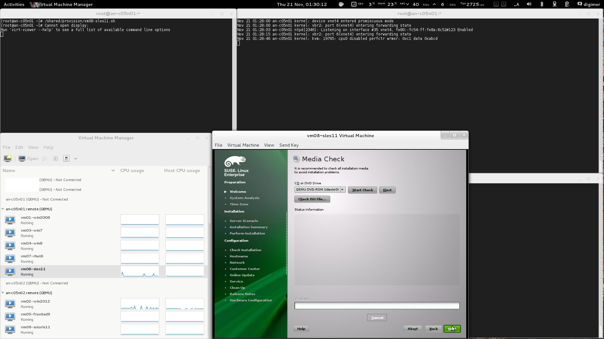Image resolution: width=604 pixels, height=339 pixels.
Task: Open View menu in Virtual Machine Manager
Action: coord(33,147)
